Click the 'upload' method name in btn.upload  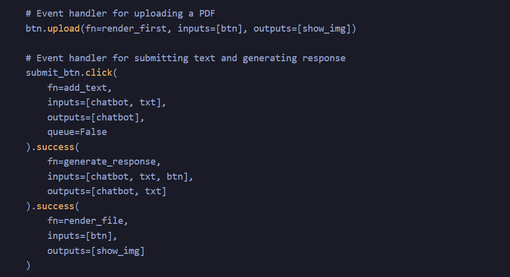[x=64, y=29]
